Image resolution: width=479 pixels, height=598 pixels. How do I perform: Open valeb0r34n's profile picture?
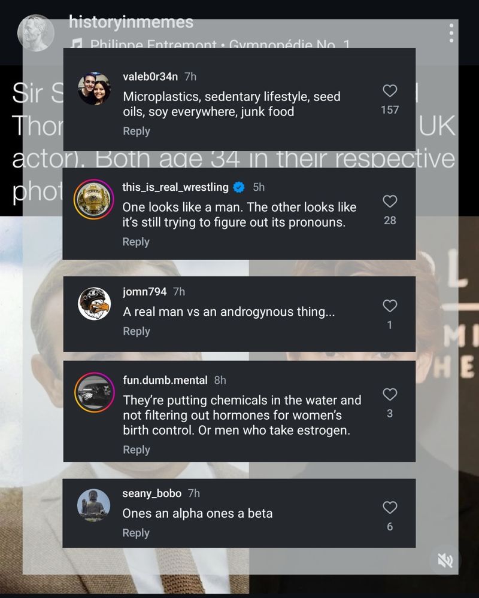95,89
